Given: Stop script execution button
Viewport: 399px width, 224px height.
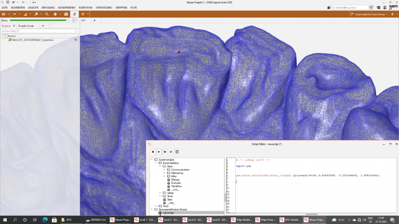Looking at the screenshot, I should pyautogui.click(x=171, y=152).
